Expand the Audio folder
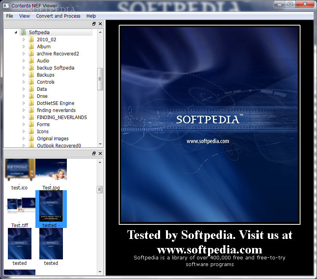 pos(24,61)
